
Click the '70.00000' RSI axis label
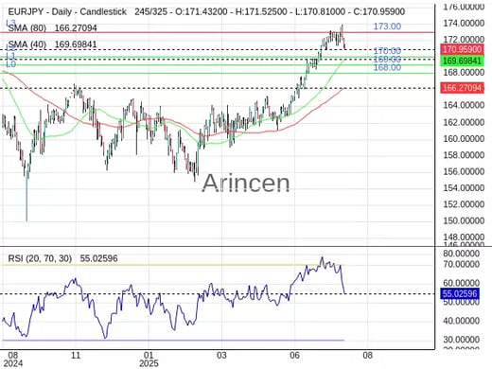(461, 264)
